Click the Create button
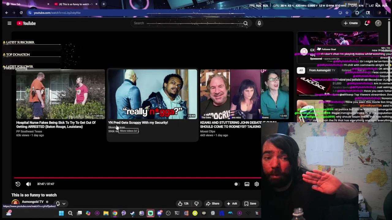This screenshot has width=392, height=220. click(x=351, y=23)
